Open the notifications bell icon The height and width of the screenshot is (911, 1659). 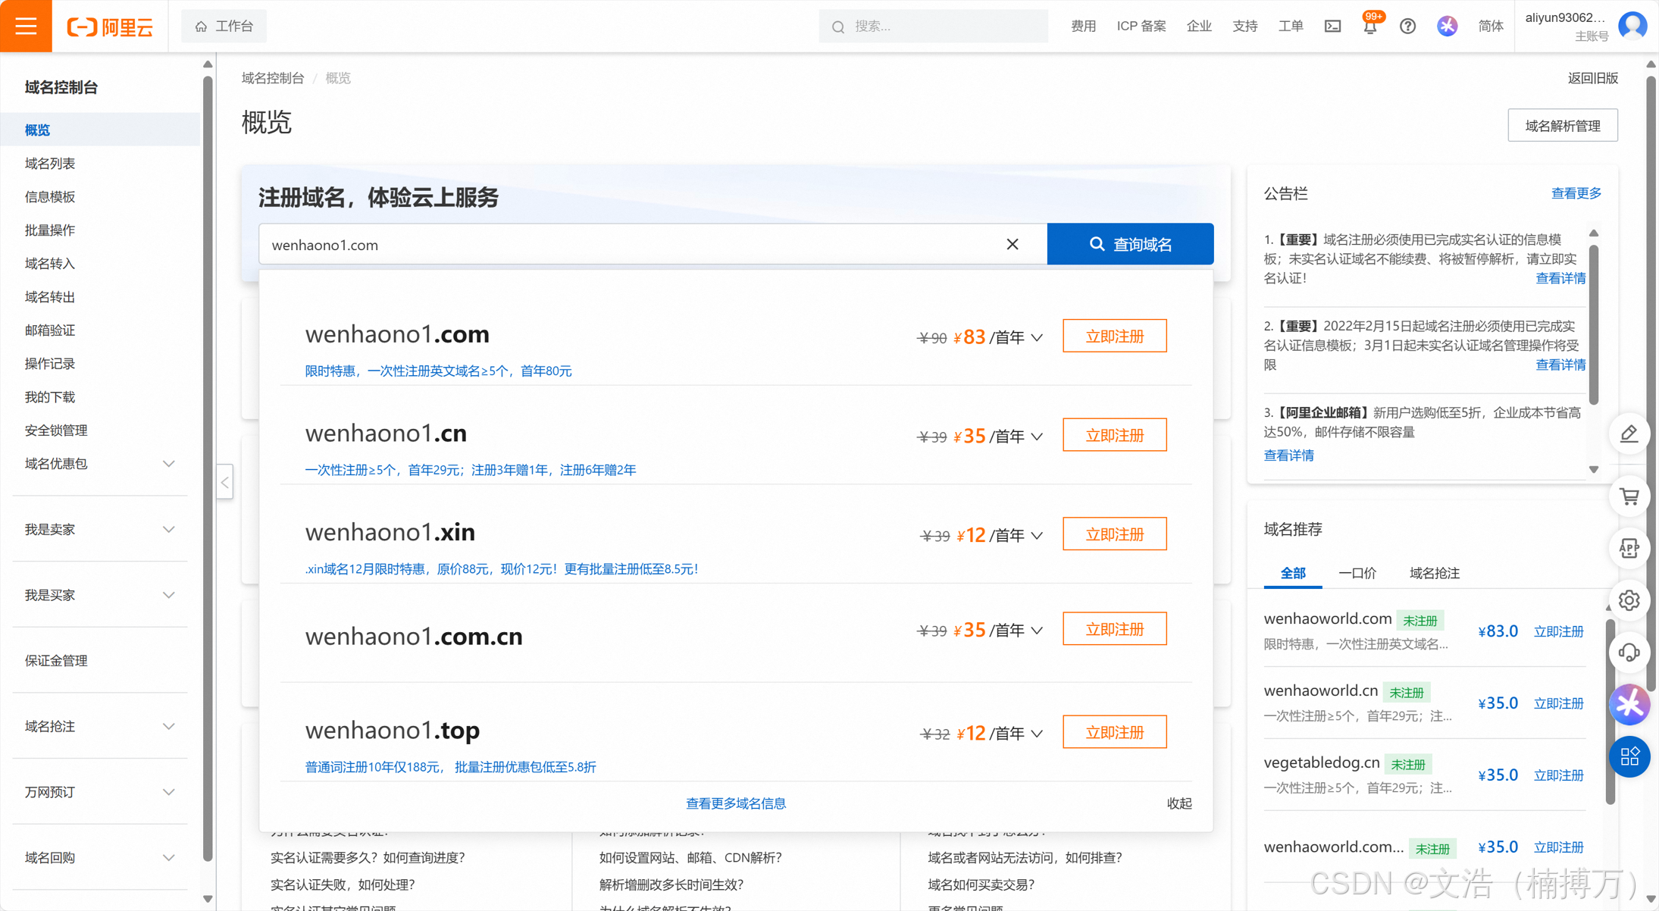tap(1369, 27)
